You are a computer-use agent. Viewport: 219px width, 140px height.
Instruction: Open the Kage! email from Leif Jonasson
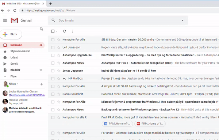(x=133, y=48)
